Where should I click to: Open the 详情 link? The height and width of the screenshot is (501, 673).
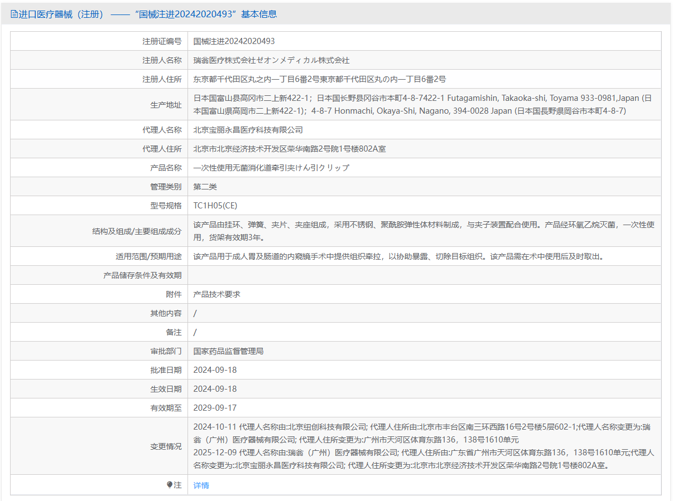coord(201,485)
